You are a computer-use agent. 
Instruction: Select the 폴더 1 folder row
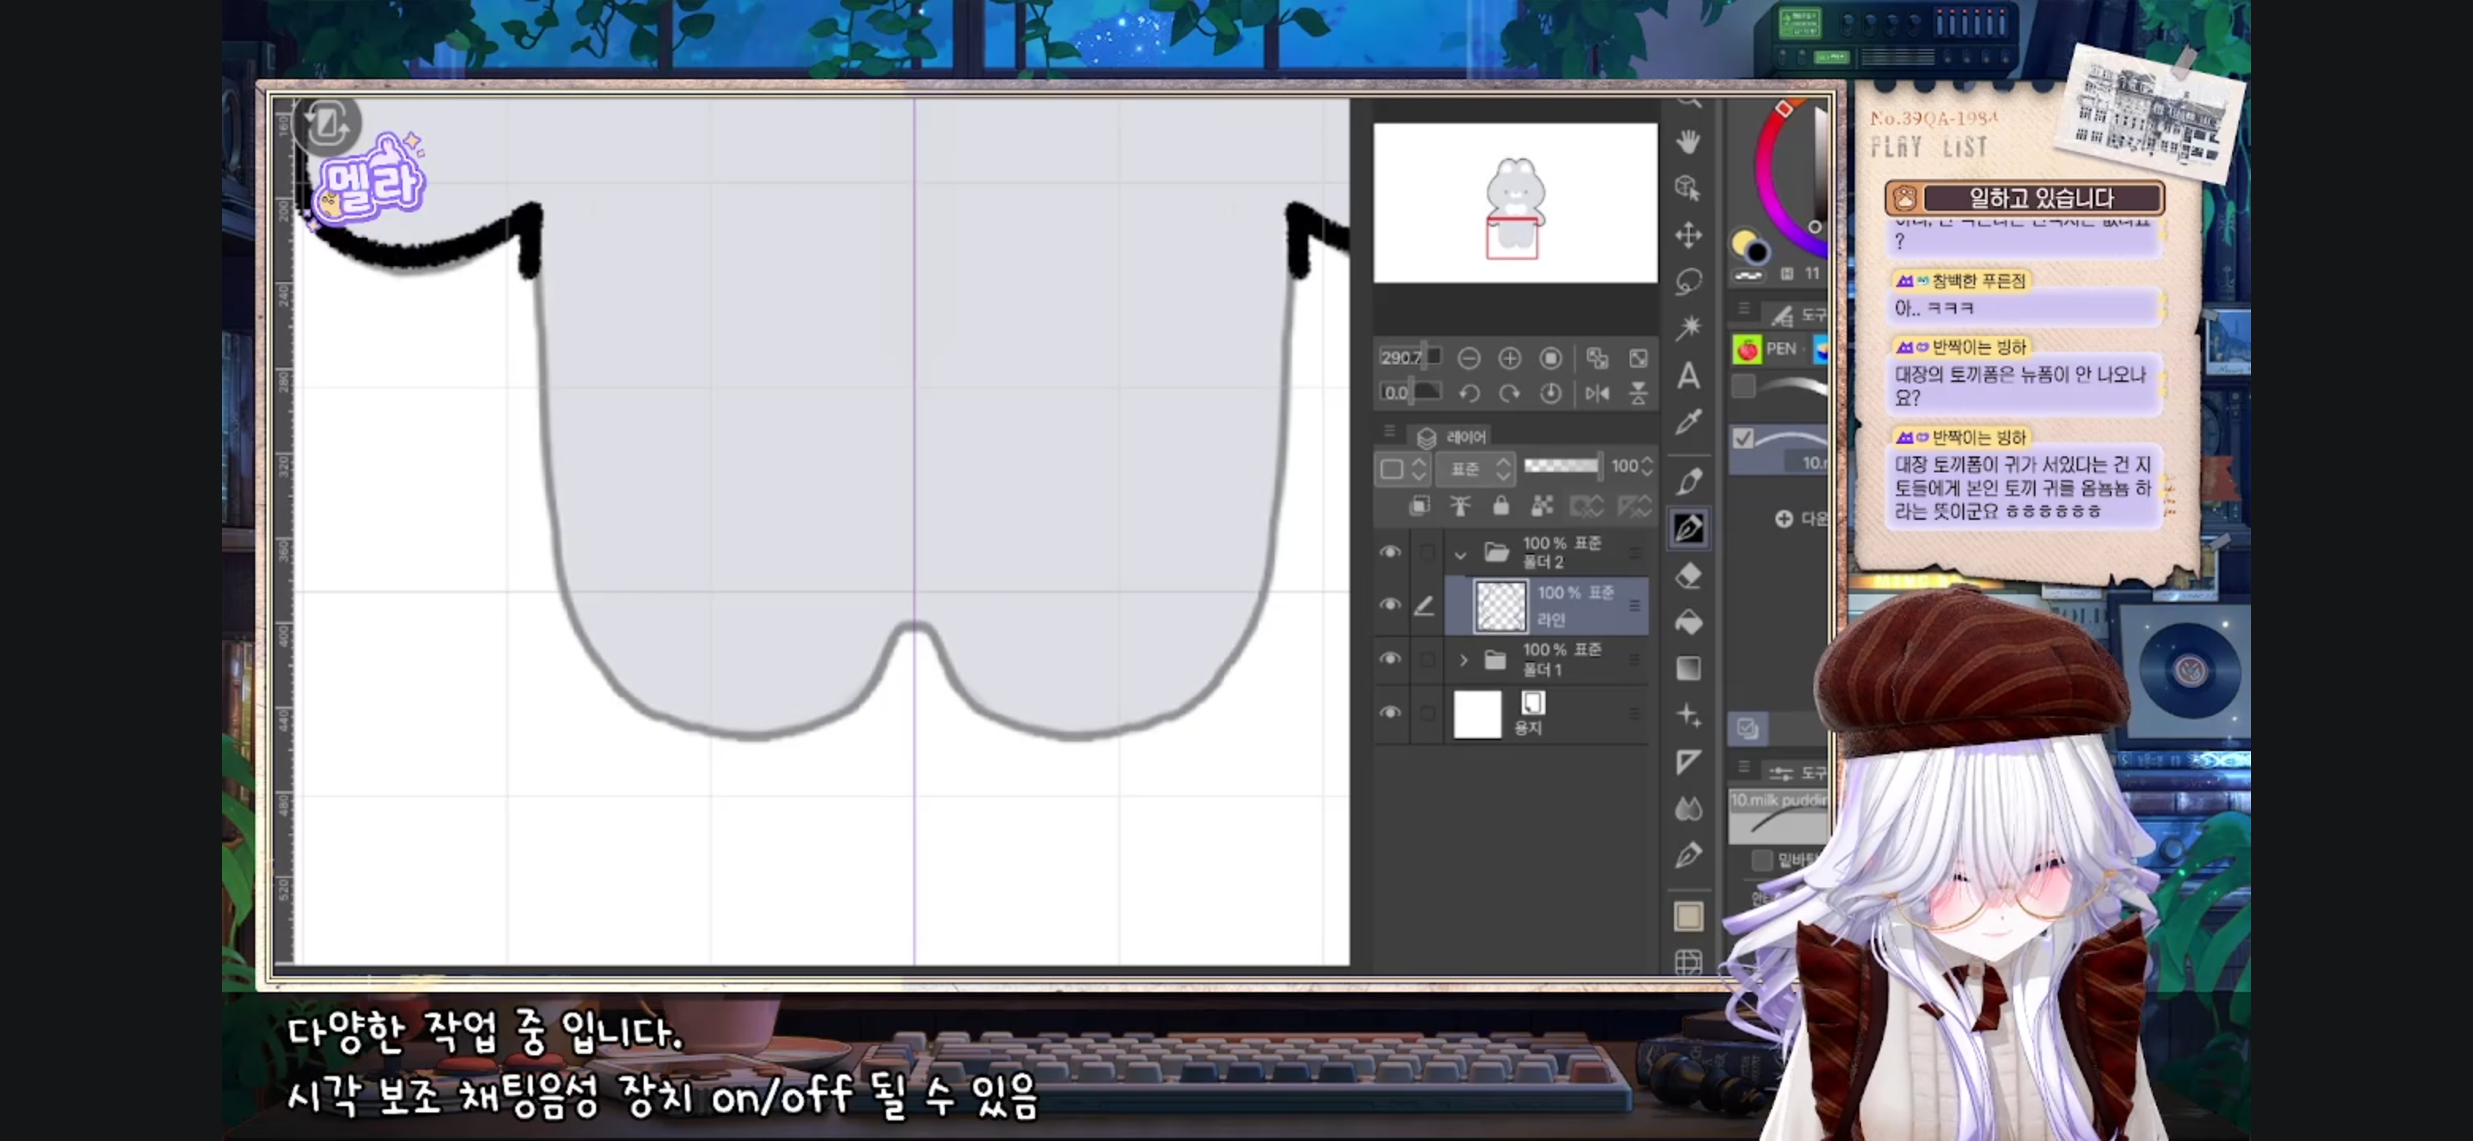point(1546,660)
